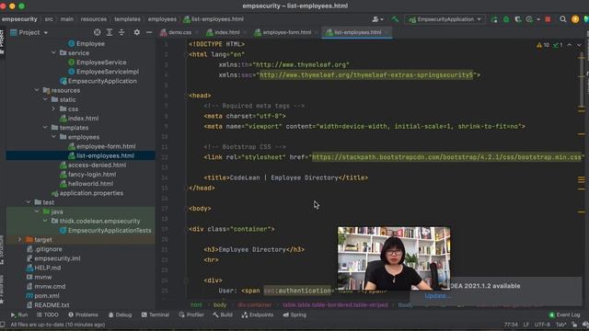
Task: Open the Terminal tool window
Action: [x=156, y=314]
